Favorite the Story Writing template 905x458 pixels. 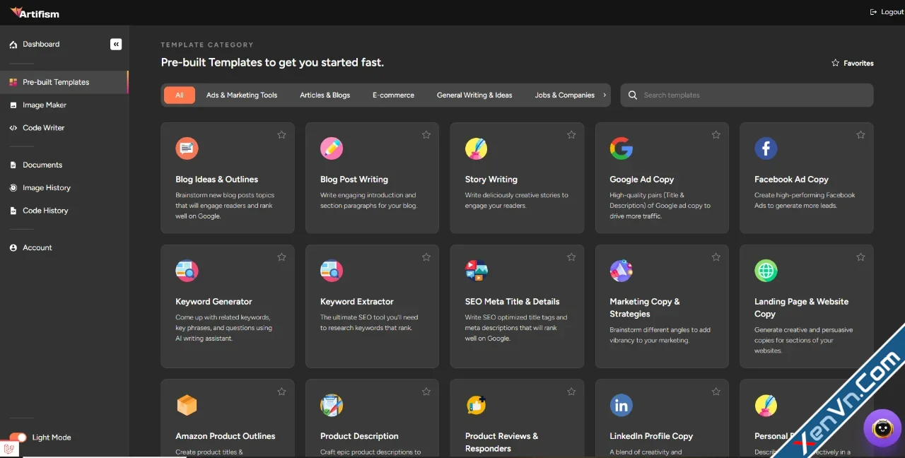tap(571, 134)
